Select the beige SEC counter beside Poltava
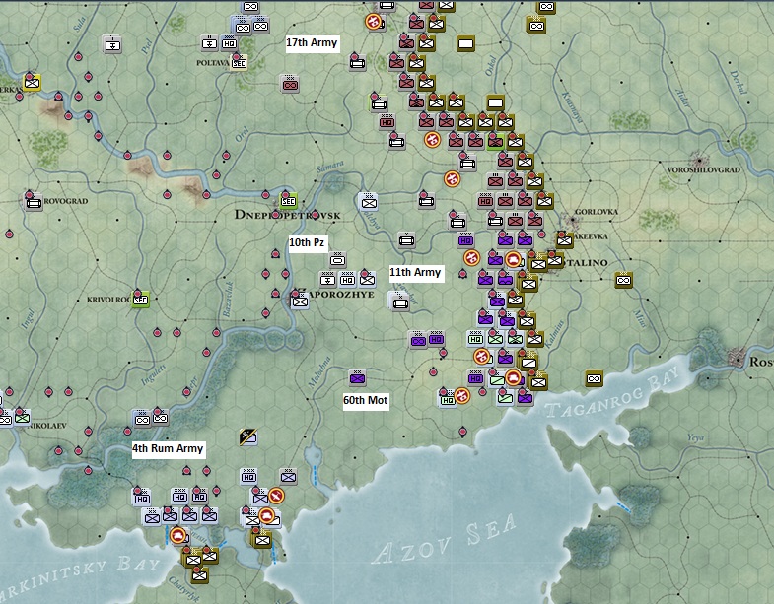774x604 pixels. [x=239, y=63]
